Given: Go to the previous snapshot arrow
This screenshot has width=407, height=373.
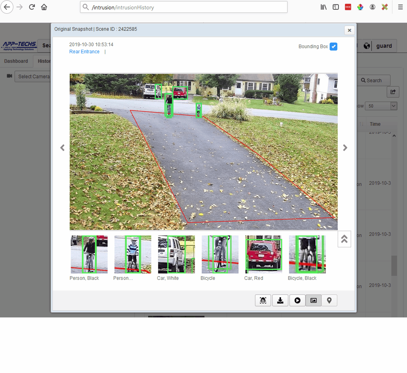Looking at the screenshot, I should [x=62, y=148].
